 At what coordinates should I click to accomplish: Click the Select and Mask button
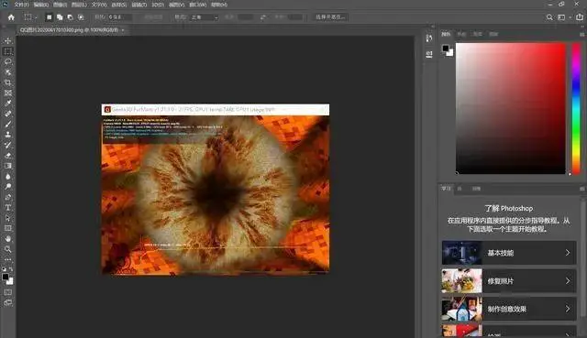(x=330, y=16)
